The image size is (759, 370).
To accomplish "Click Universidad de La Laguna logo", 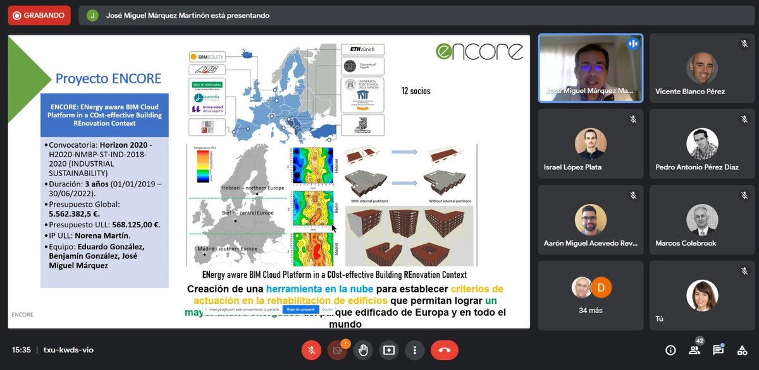I will tap(206, 109).
